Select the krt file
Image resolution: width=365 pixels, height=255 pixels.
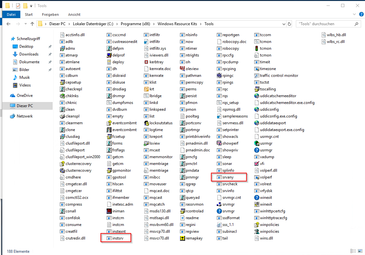(149, 89)
